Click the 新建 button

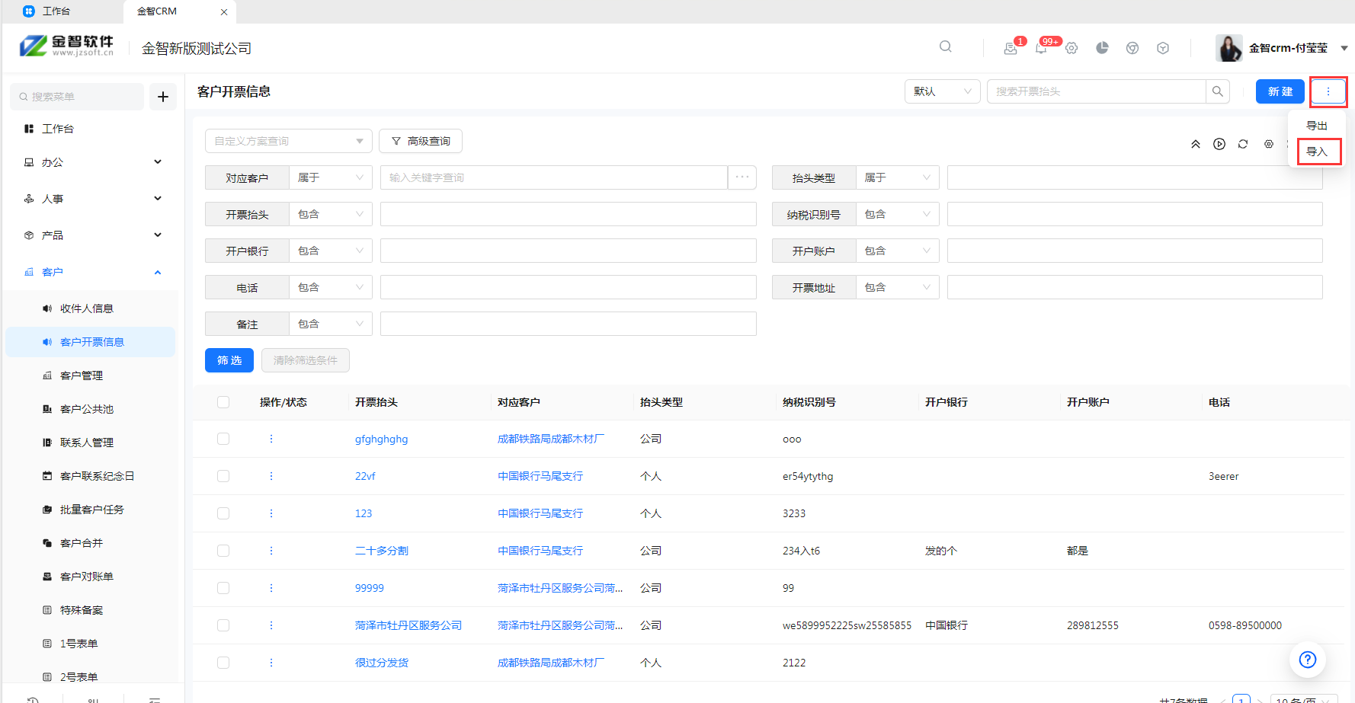point(1280,91)
